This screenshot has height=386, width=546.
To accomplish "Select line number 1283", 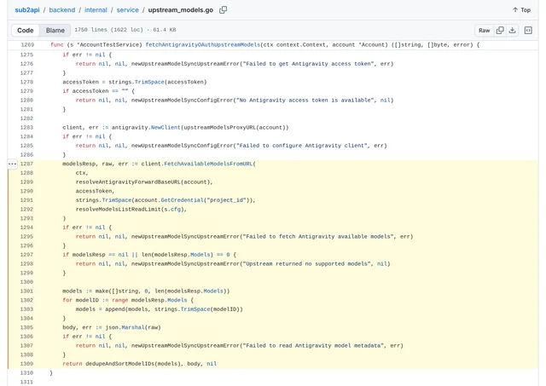I will [x=26, y=127].
